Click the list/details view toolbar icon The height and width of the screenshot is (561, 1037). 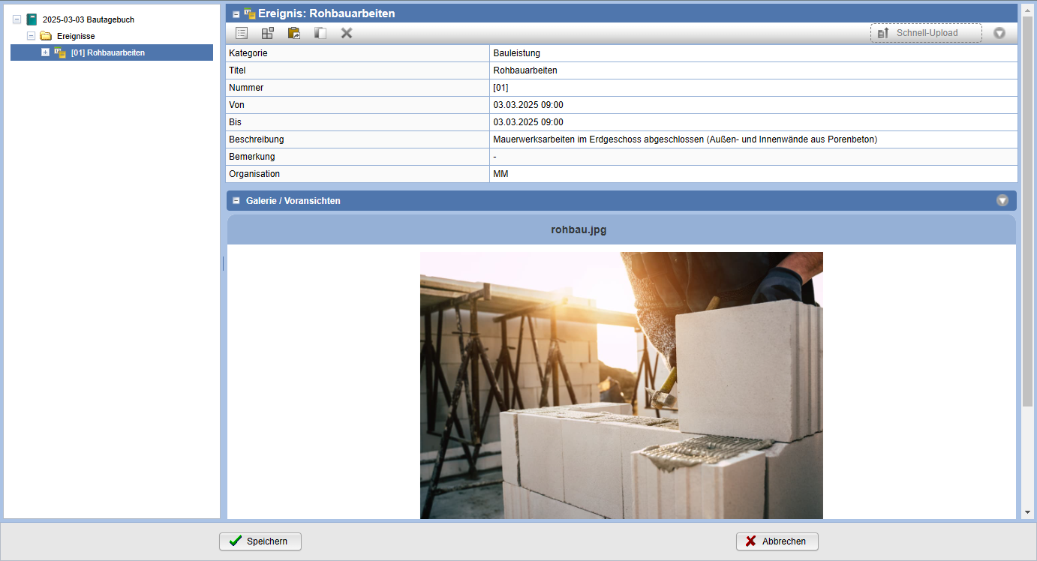[242, 33]
